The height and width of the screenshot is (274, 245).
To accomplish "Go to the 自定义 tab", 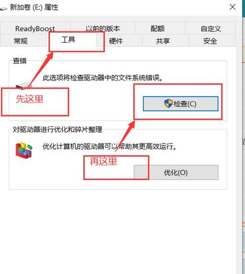I will [x=211, y=28].
